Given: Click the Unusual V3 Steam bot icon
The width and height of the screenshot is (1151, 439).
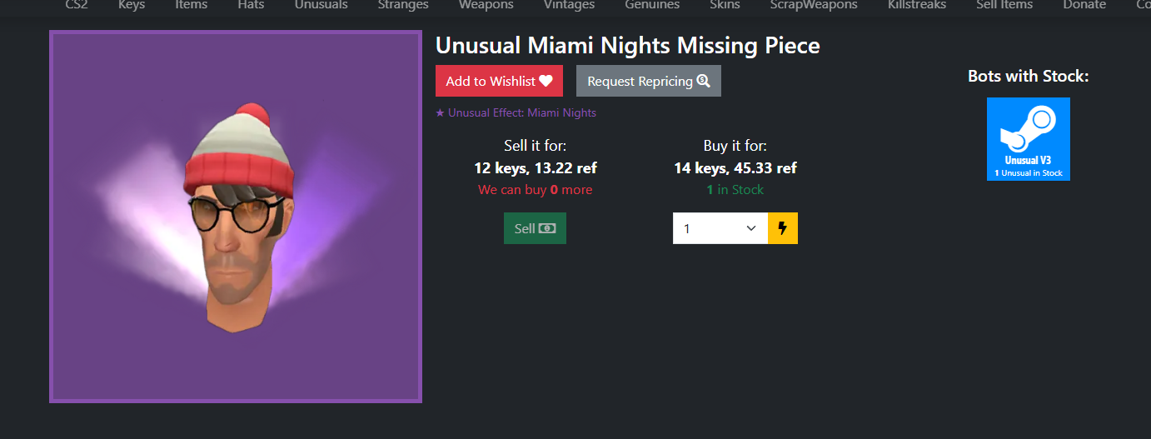Looking at the screenshot, I should 1029,139.
